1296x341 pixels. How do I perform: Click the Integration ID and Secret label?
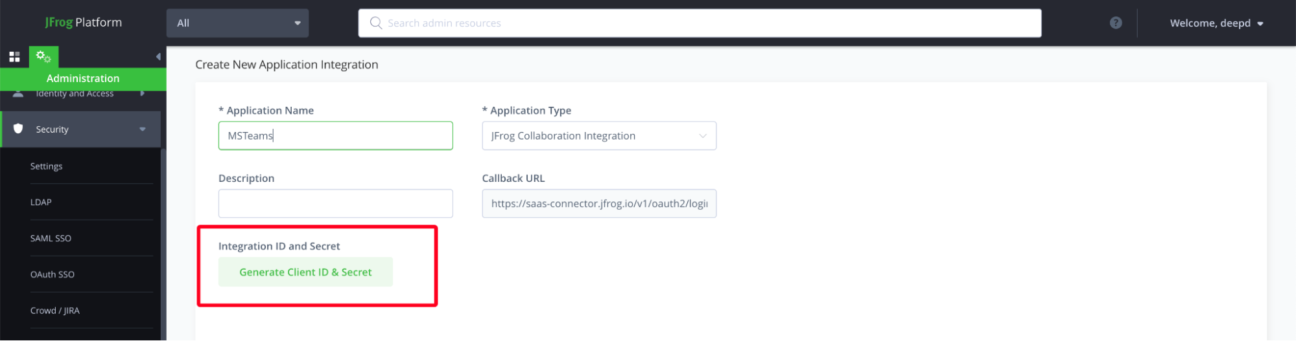point(279,247)
